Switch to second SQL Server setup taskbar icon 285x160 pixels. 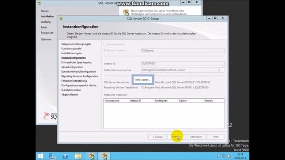click(x=104, y=156)
